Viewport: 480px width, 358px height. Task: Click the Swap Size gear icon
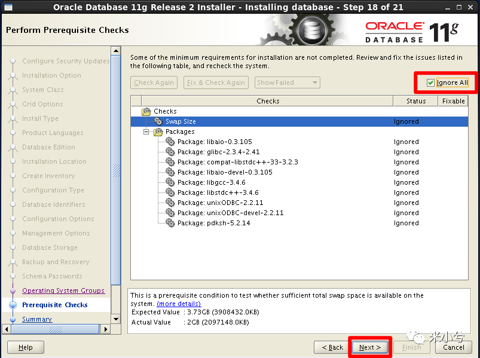pyautogui.click(x=158, y=121)
